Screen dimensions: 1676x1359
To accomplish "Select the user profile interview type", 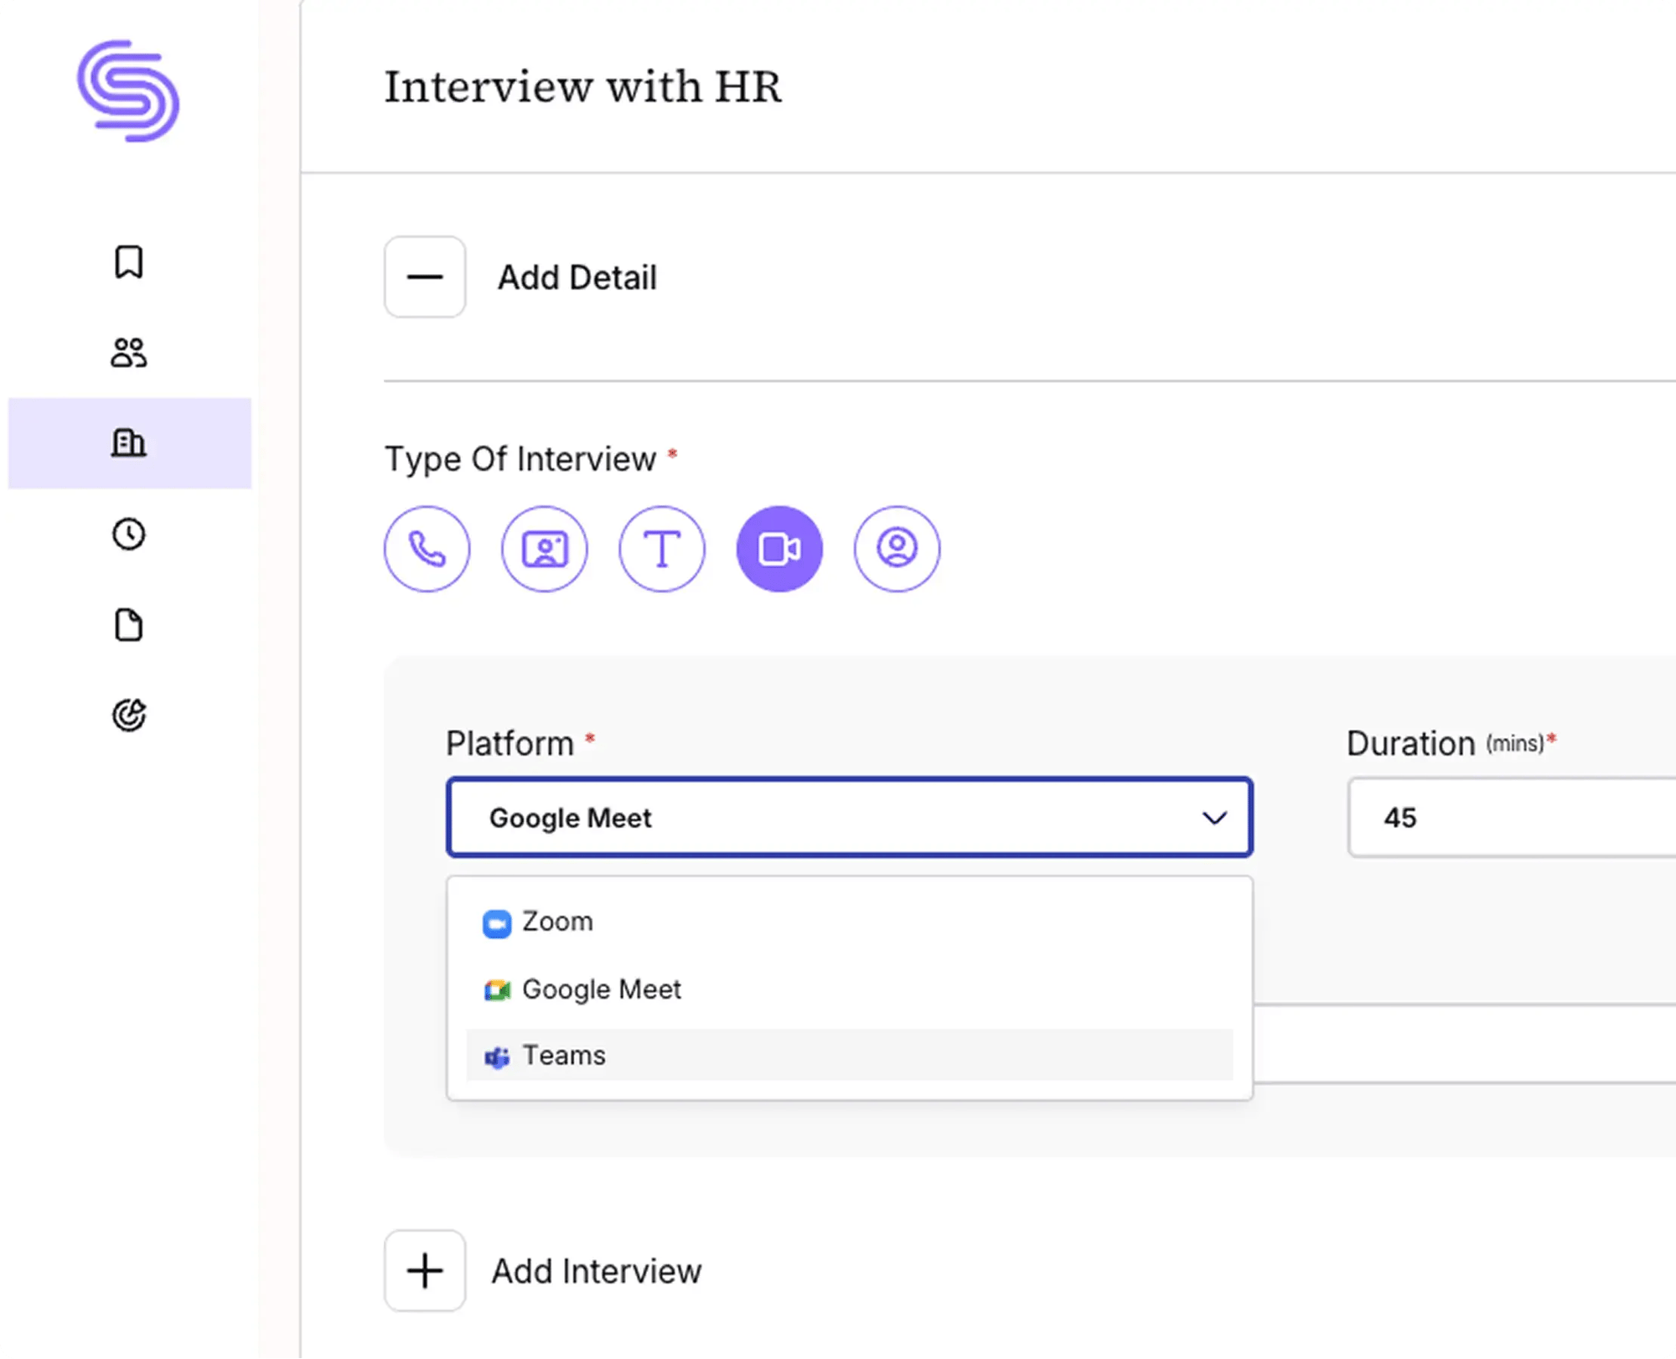I will pyautogui.click(x=897, y=549).
